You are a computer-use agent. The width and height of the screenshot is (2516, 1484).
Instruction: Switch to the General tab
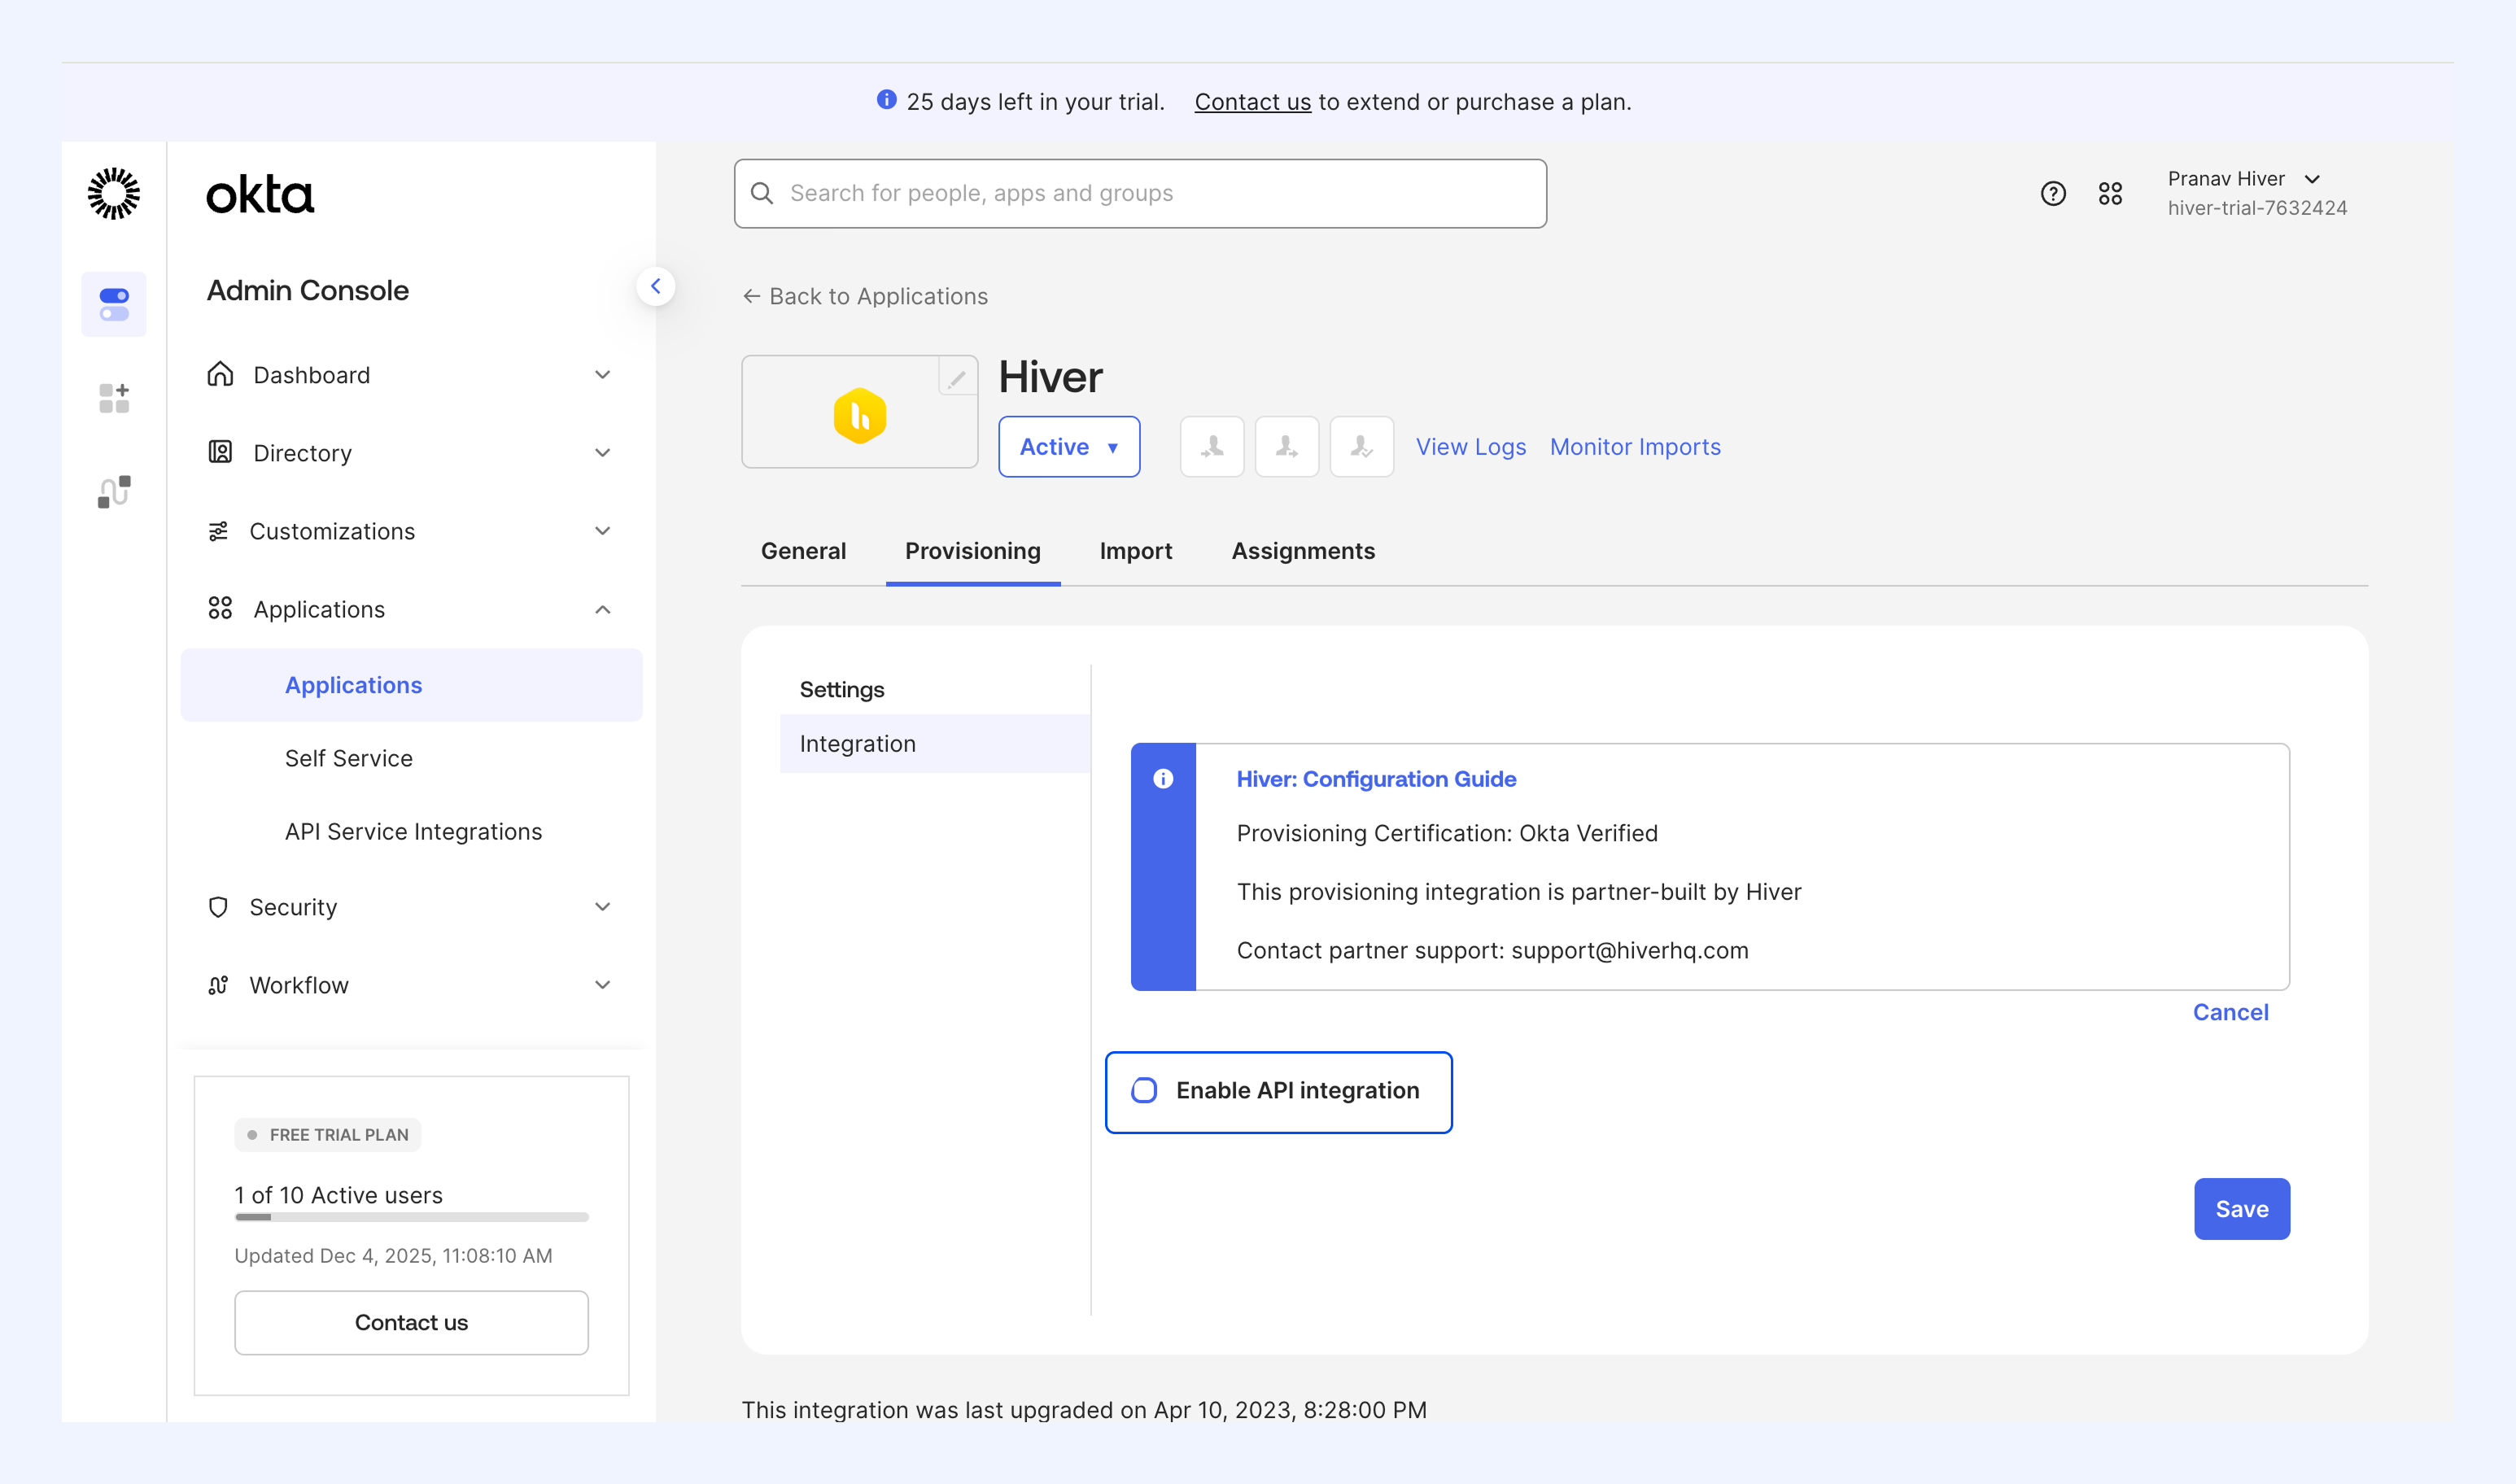pos(803,551)
